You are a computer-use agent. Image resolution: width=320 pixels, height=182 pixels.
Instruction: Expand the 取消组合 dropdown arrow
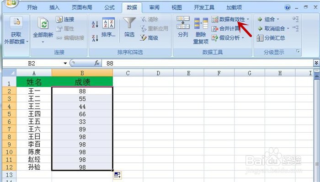point(288,28)
